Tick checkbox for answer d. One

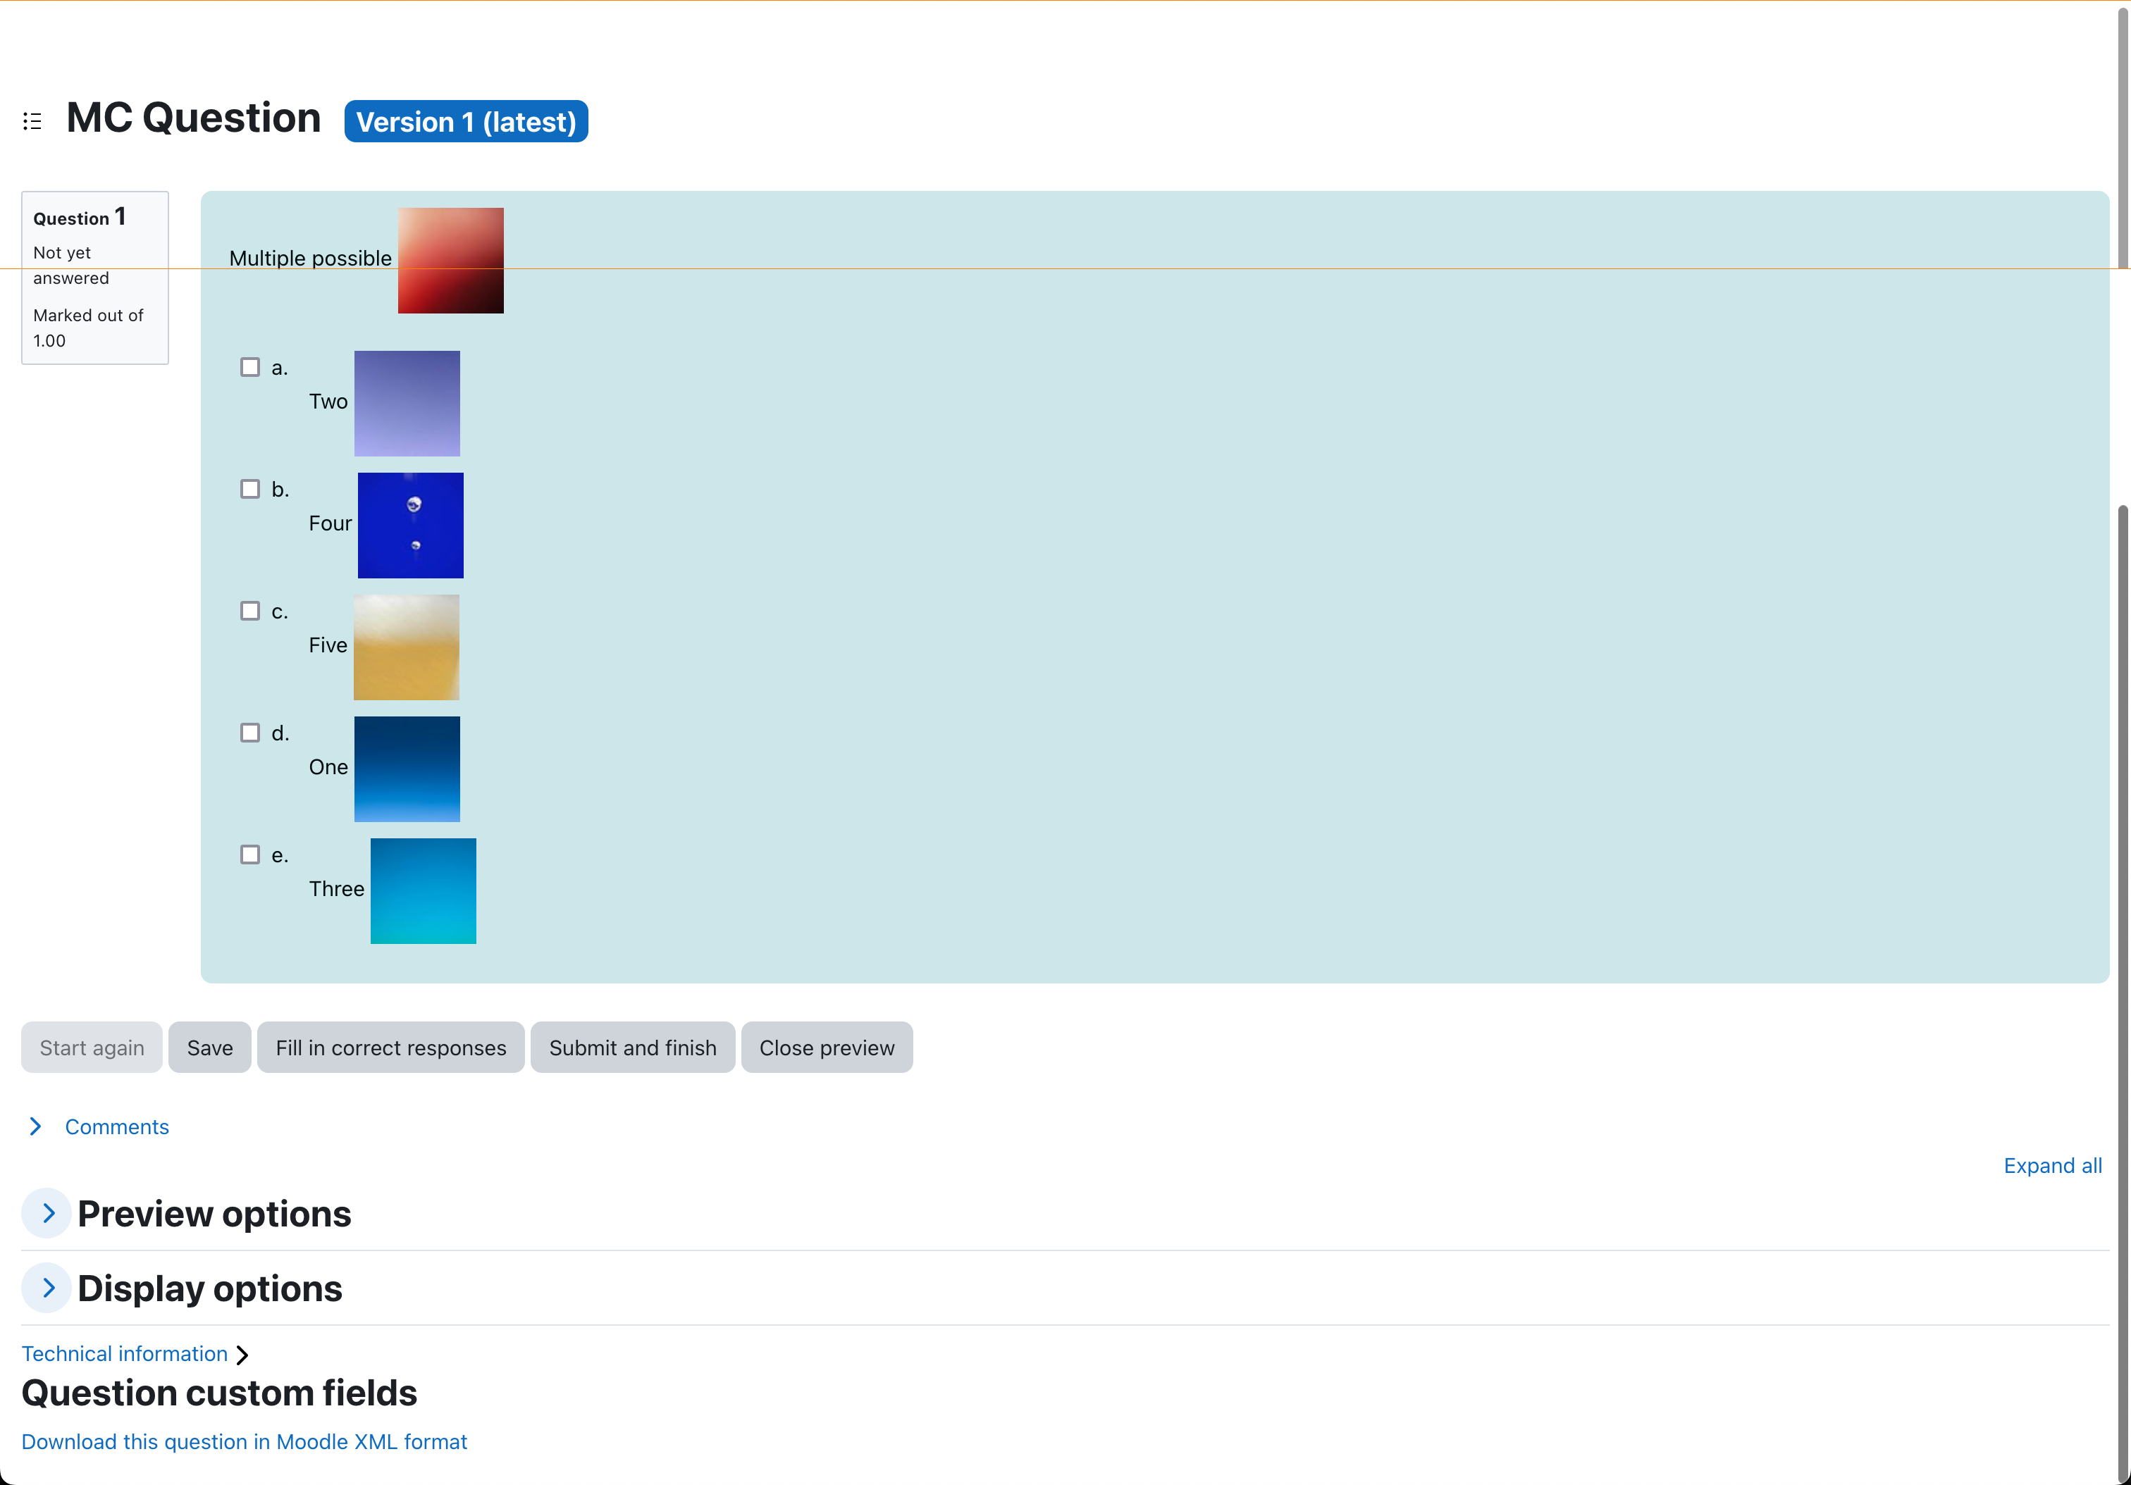tap(249, 733)
